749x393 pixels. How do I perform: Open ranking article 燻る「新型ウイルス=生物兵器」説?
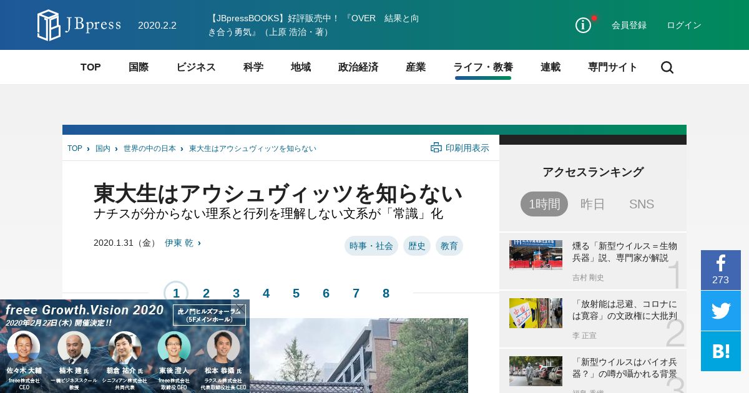point(625,251)
